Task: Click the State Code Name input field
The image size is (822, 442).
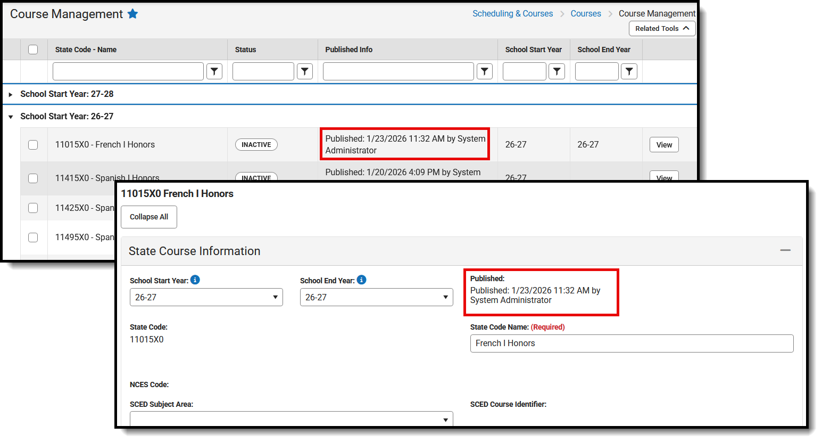Action: click(x=631, y=343)
